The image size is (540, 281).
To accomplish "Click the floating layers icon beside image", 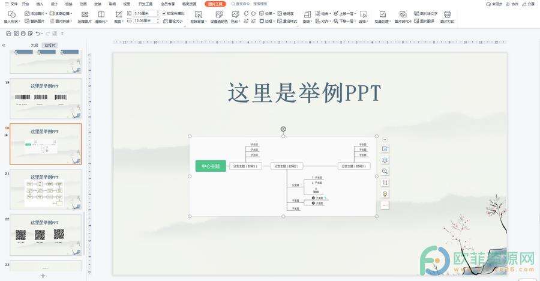I will pyautogui.click(x=385, y=160).
